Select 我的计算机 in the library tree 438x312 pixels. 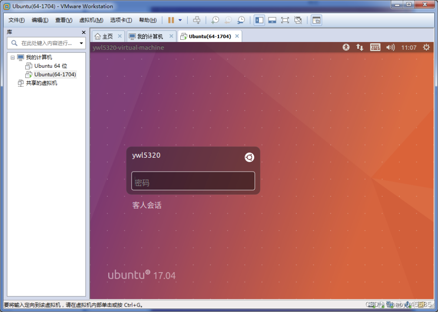39,57
